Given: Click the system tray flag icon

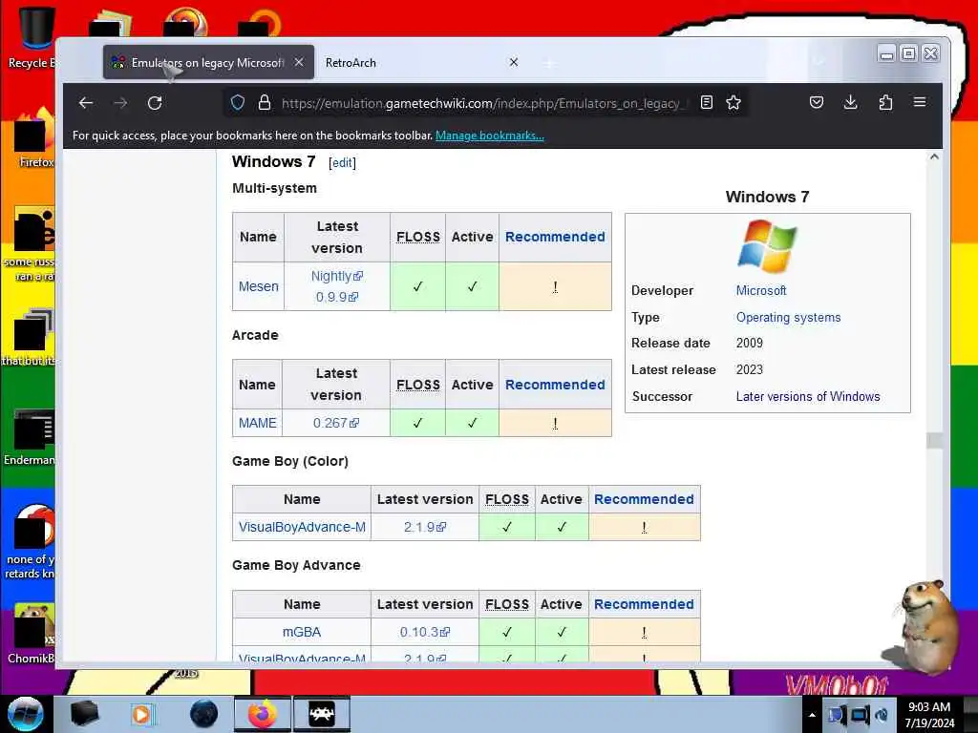Looking at the screenshot, I should [x=837, y=715].
